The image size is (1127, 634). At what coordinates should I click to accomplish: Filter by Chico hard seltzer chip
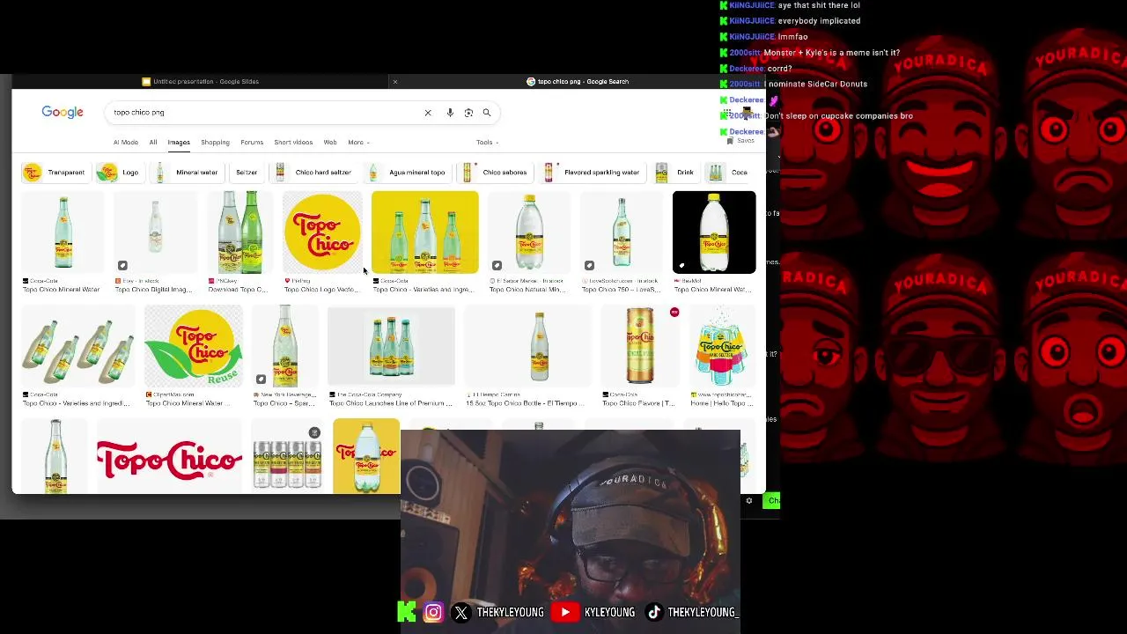313,173
